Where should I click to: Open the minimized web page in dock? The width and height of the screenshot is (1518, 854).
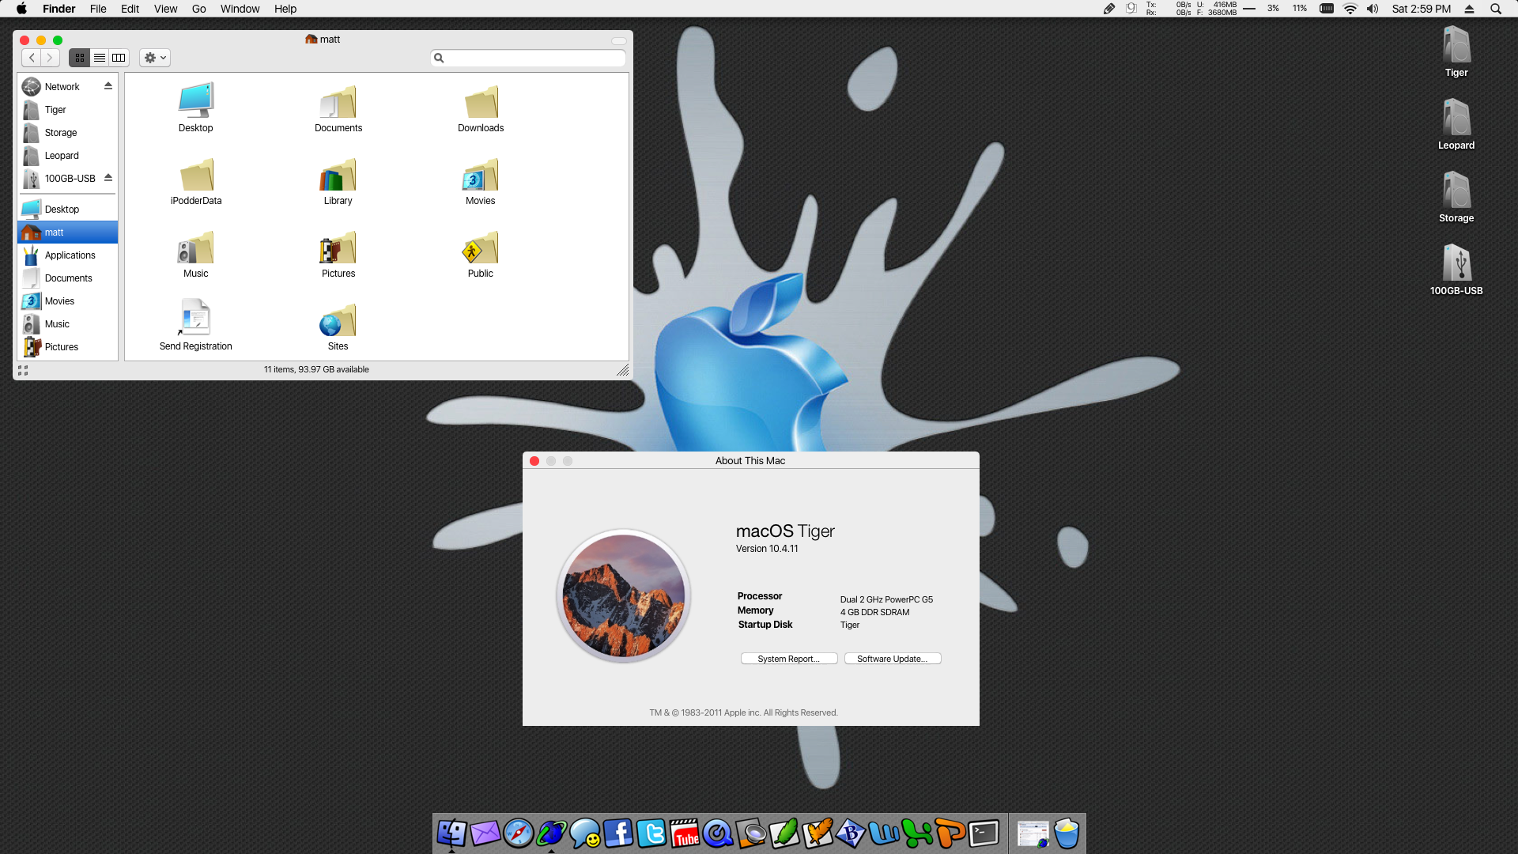tap(1033, 833)
